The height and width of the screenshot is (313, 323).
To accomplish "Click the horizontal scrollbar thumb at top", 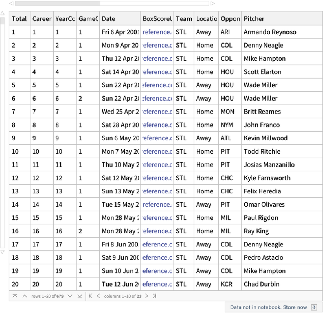I will pos(57,3).
